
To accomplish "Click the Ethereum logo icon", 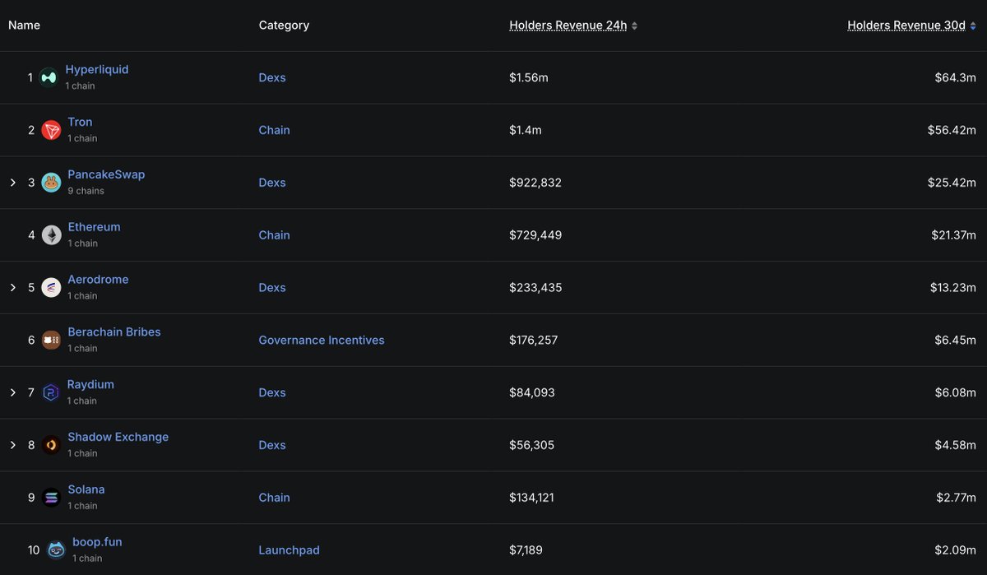I will [51, 235].
